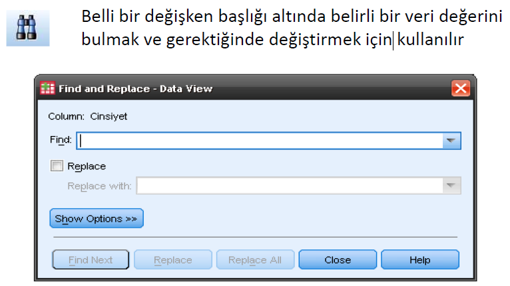Enable the Replace checkbox
The width and height of the screenshot is (510, 286).
(57, 166)
